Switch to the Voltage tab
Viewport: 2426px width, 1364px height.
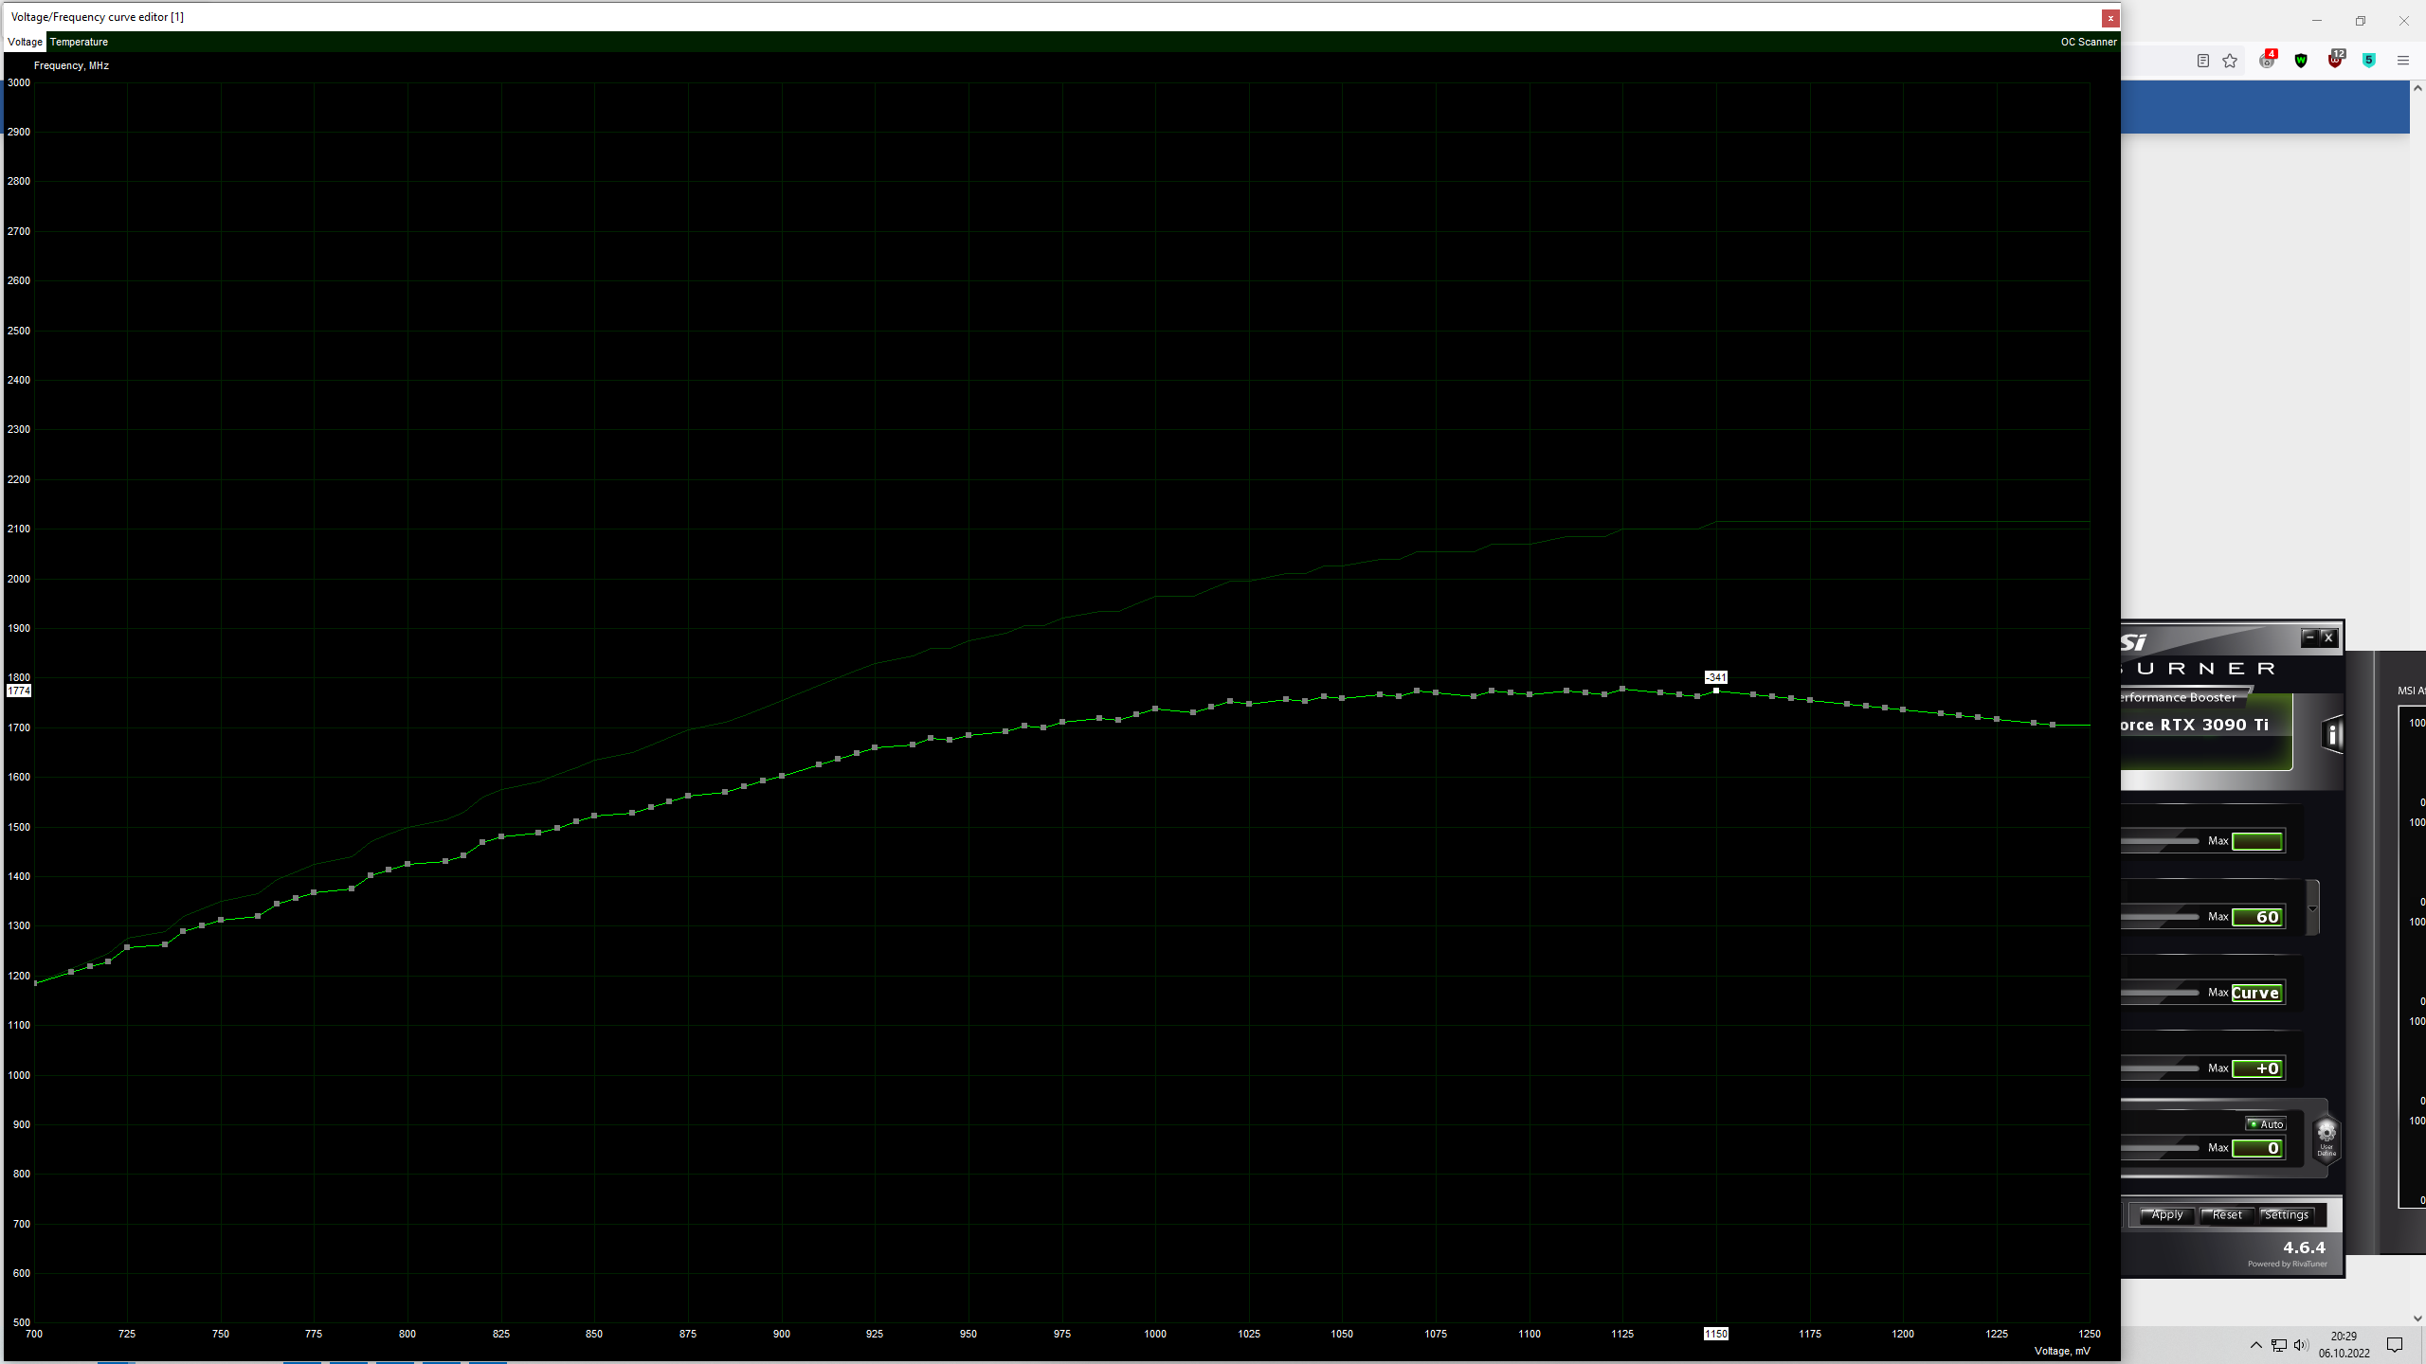click(x=25, y=42)
